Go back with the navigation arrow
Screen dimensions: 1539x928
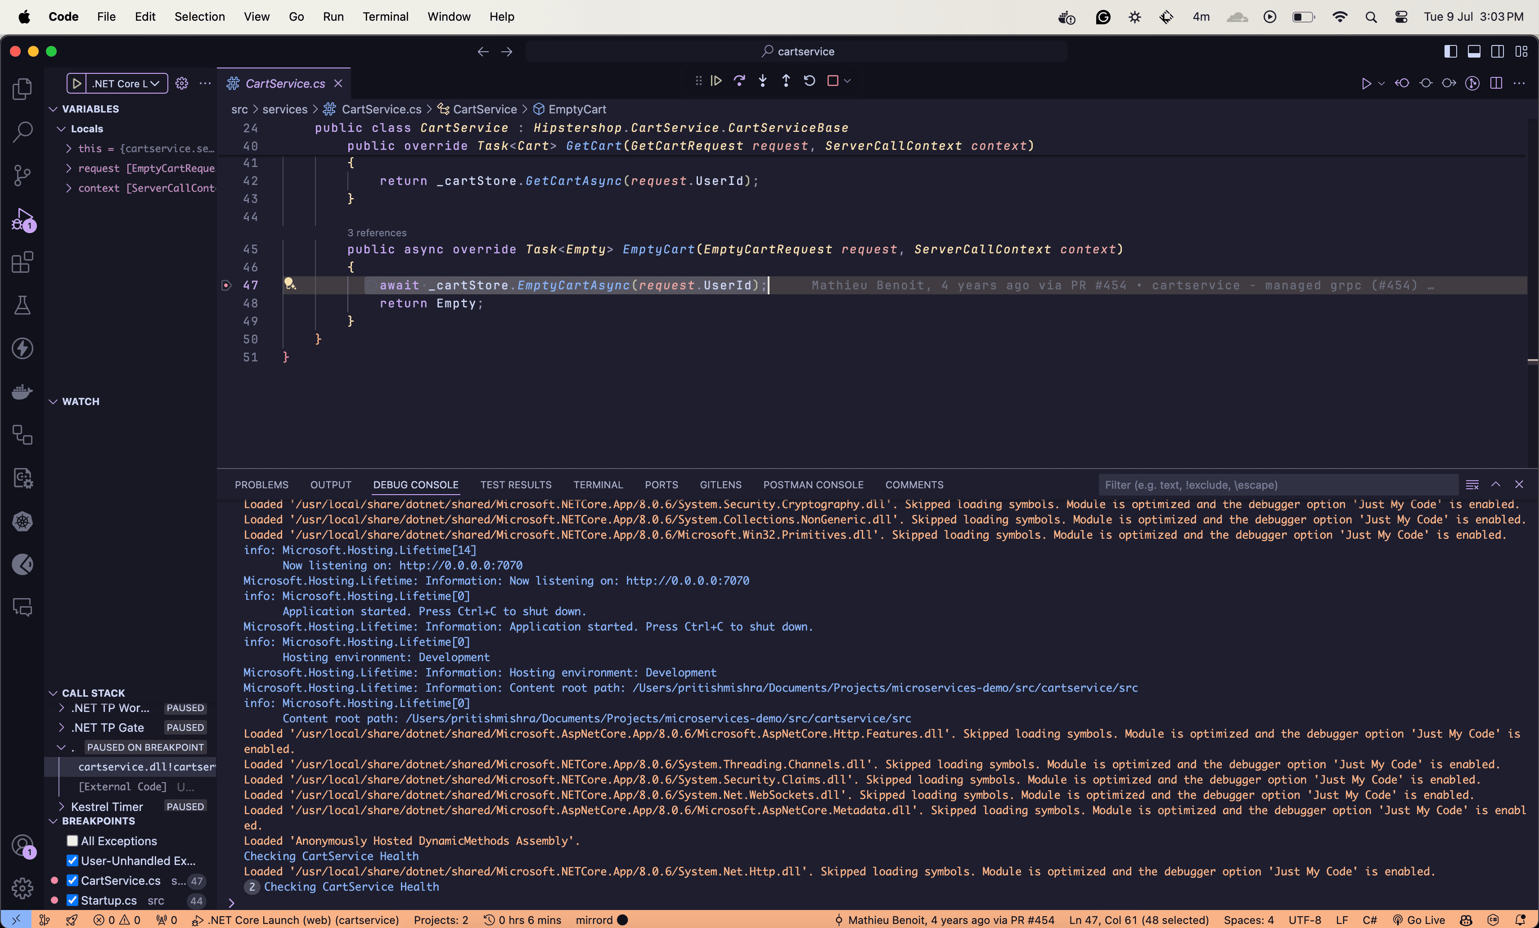(483, 51)
